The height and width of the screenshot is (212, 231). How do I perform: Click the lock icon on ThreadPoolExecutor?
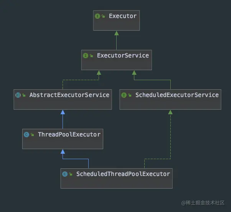pos(32,135)
